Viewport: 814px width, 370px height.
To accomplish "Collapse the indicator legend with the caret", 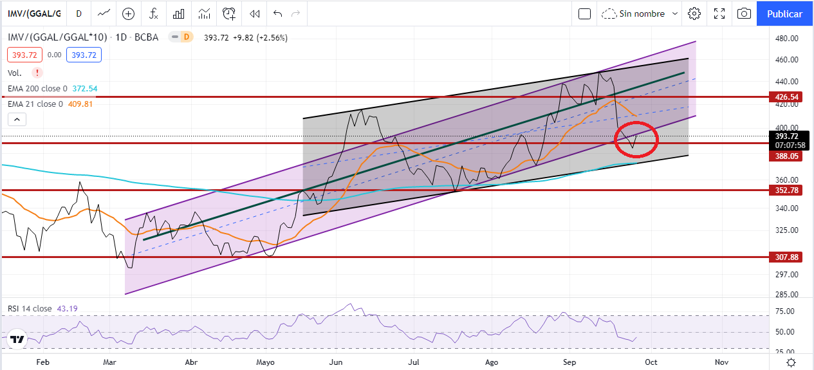I will coord(17,119).
